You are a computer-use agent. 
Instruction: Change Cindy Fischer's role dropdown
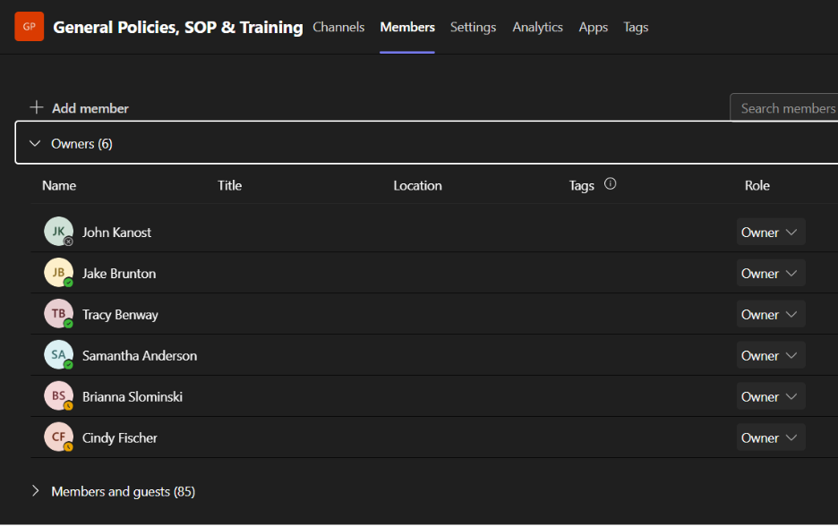[770, 437]
